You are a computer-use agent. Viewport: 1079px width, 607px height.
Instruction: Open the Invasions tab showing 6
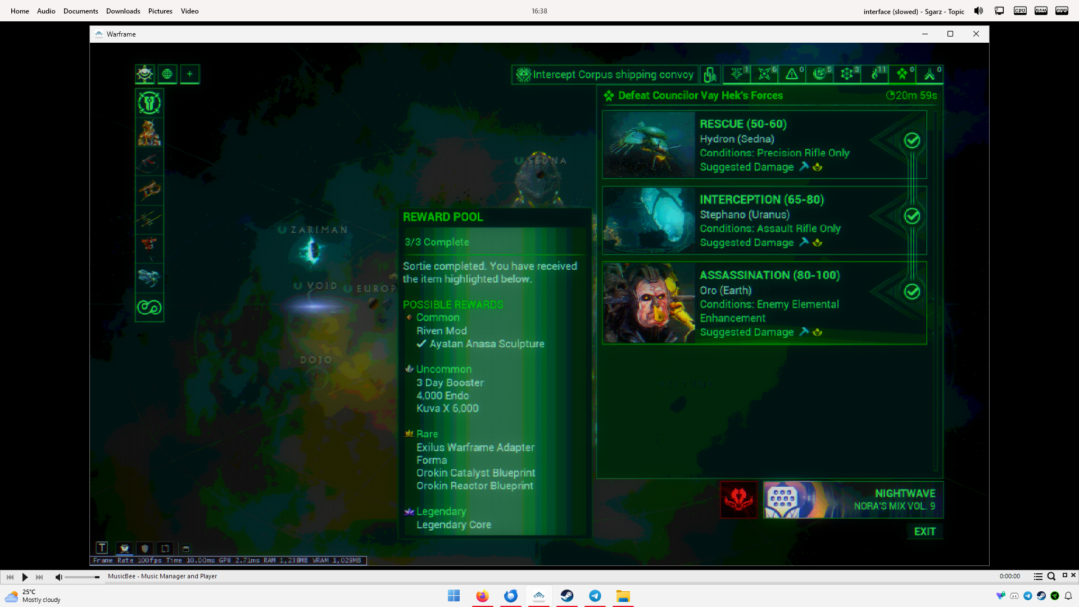point(764,74)
